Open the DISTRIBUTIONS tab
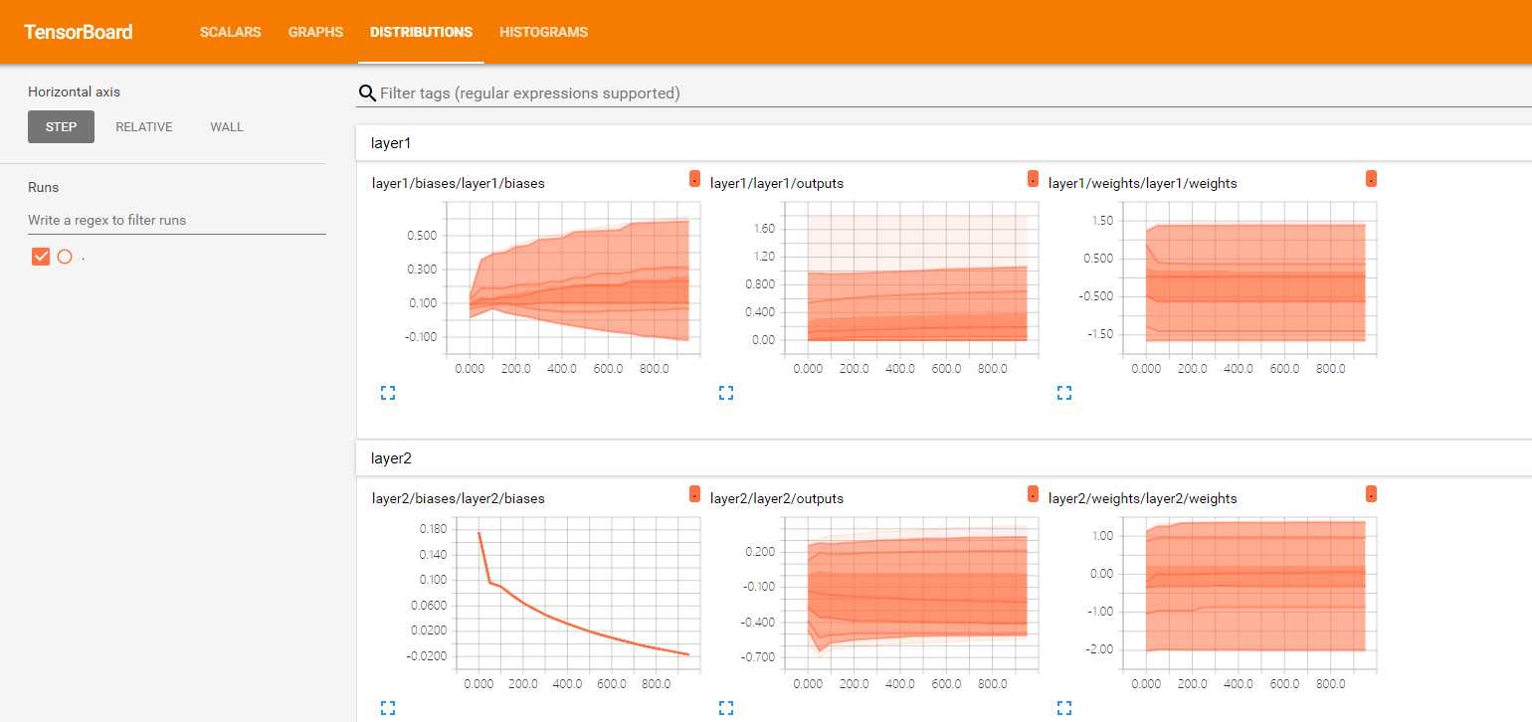This screenshot has width=1532, height=722. [x=421, y=32]
